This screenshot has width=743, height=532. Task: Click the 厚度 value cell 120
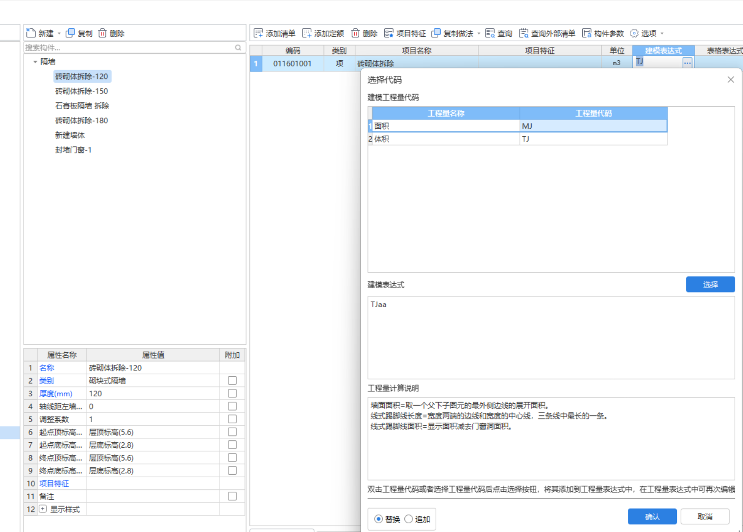pos(153,393)
